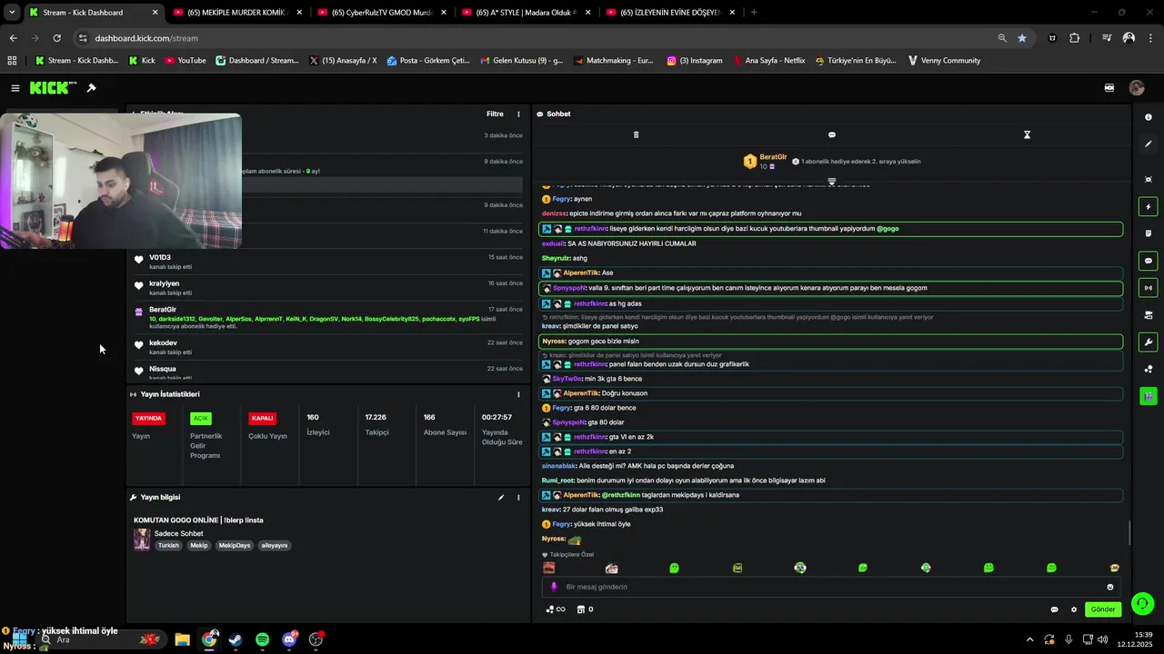
Task: Toggle the wrench tools panel in right sidebar
Action: click(x=1148, y=342)
